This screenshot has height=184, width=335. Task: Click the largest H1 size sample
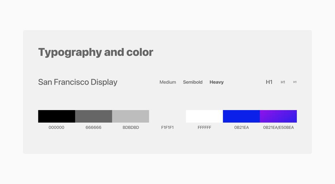click(269, 82)
